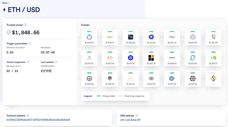This screenshot has width=228, height=127.
Task: Click the SNZ oracle logo
Action: pos(110,37)
